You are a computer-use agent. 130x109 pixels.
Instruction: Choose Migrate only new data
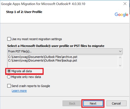(x=9, y=77)
